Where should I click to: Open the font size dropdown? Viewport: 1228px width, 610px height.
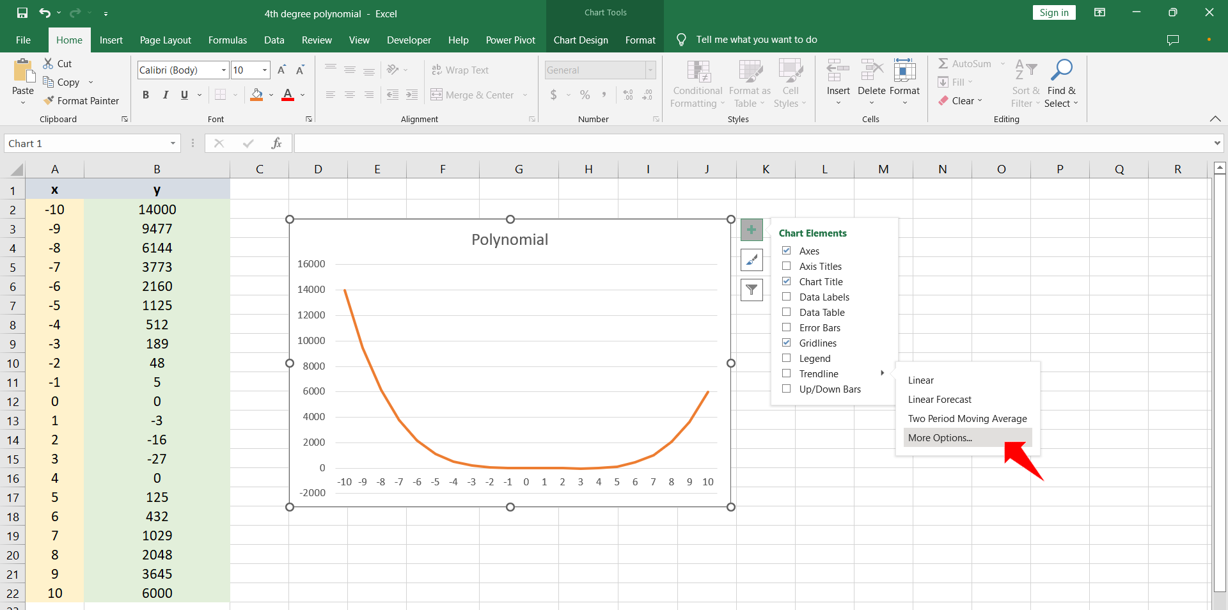click(265, 70)
